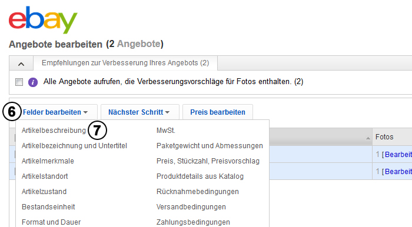This screenshot has width=412, height=227.
Task: Select Preis, Stückzahl, Preisvorschlag
Action: click(x=208, y=161)
